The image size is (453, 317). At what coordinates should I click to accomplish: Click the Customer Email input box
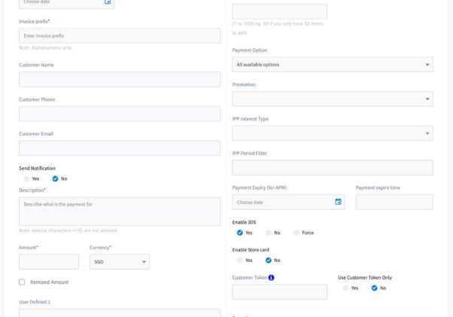[119, 148]
